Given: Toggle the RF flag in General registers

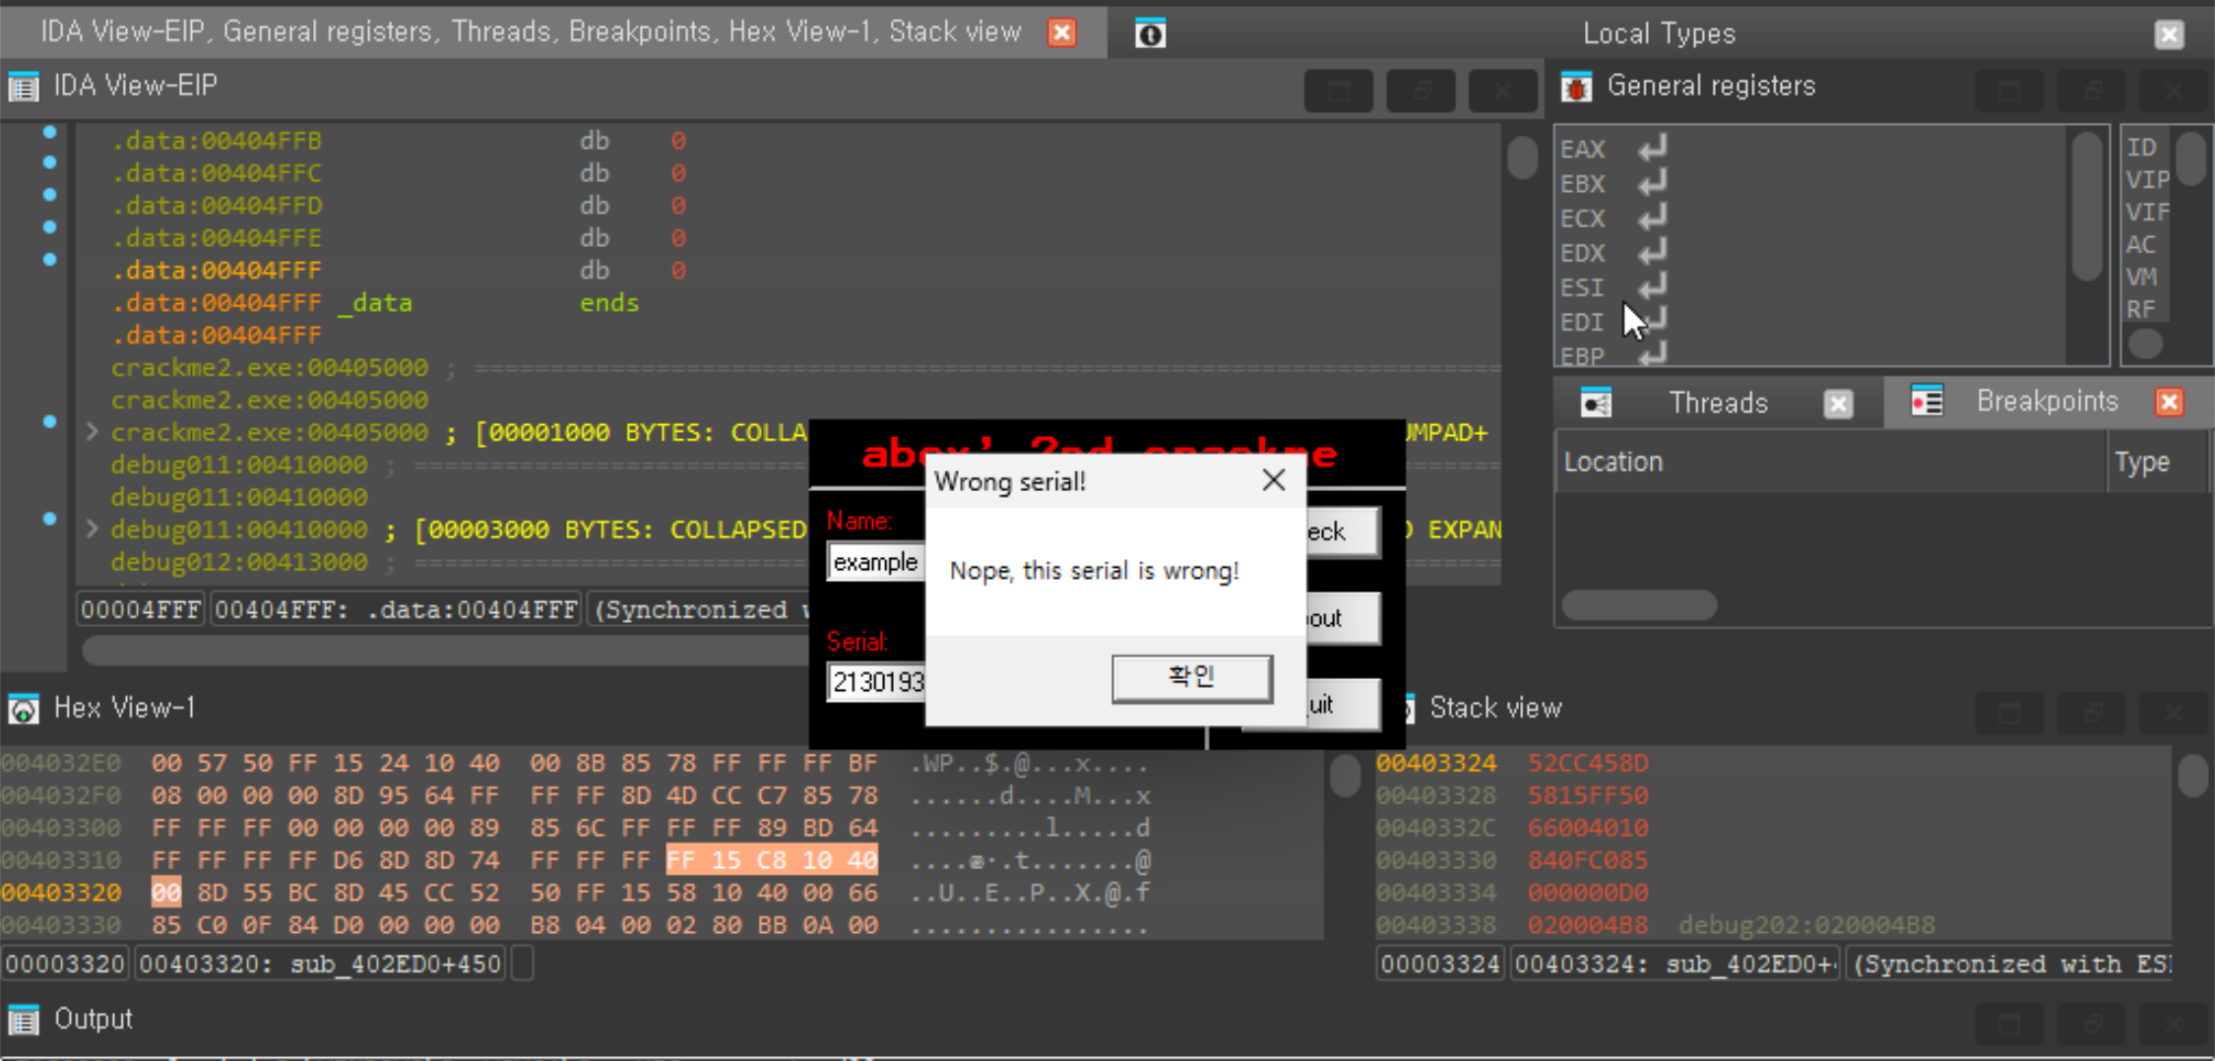Looking at the screenshot, I should pyautogui.click(x=2142, y=309).
